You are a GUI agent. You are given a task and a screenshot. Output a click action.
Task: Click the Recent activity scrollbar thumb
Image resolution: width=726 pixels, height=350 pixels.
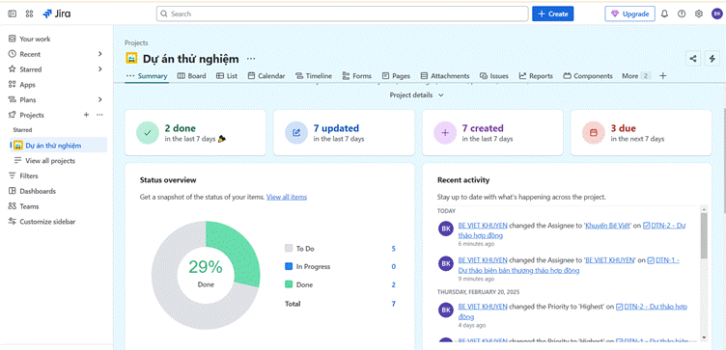click(x=704, y=235)
